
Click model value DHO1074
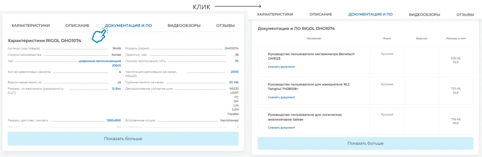point(231,49)
